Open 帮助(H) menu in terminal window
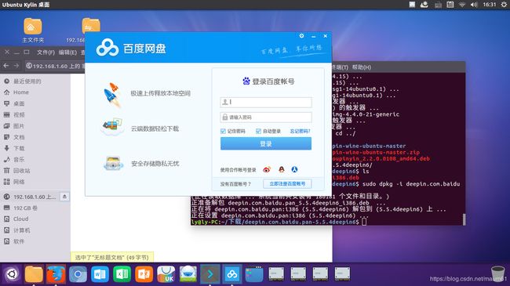510x286 pixels. tap(362, 67)
